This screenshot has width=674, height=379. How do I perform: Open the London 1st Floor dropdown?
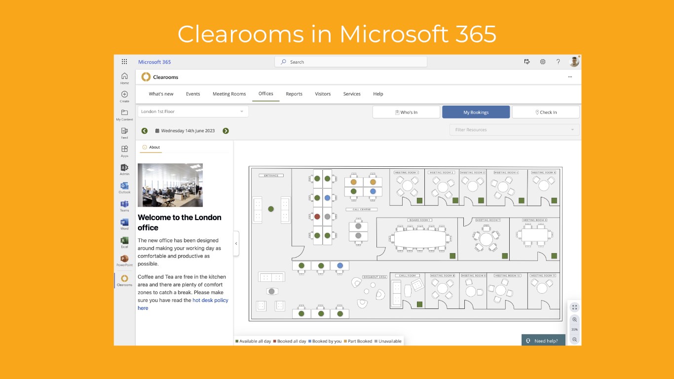coord(193,112)
